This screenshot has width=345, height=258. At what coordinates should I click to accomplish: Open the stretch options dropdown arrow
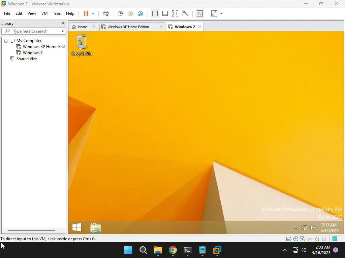coord(221,13)
